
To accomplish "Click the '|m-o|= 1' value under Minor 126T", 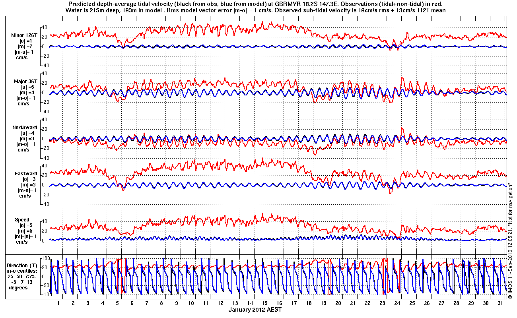I will (x=24, y=52).
